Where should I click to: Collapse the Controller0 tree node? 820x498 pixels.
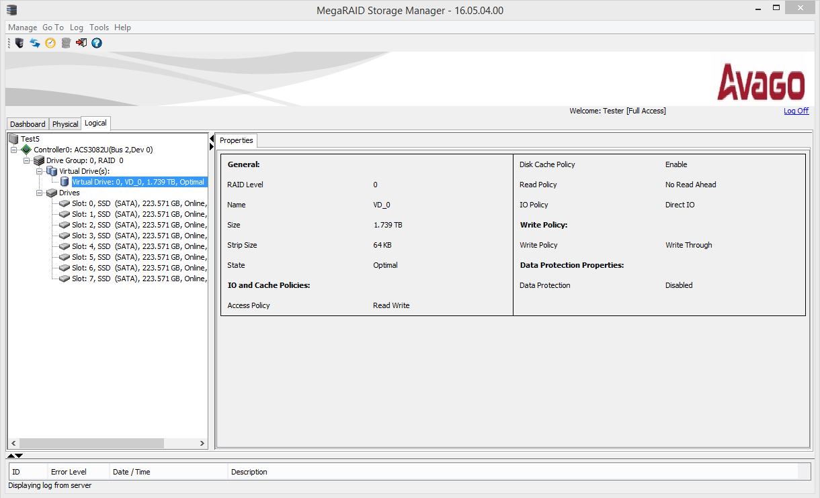tap(13, 150)
